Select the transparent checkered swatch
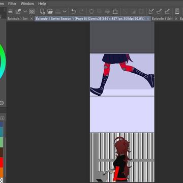This screenshot has width=183, height=183. 2,180
